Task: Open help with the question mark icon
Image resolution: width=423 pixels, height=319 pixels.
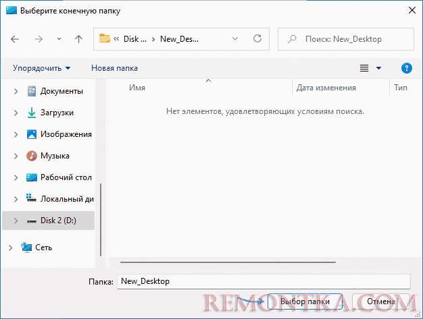Action: click(x=406, y=68)
